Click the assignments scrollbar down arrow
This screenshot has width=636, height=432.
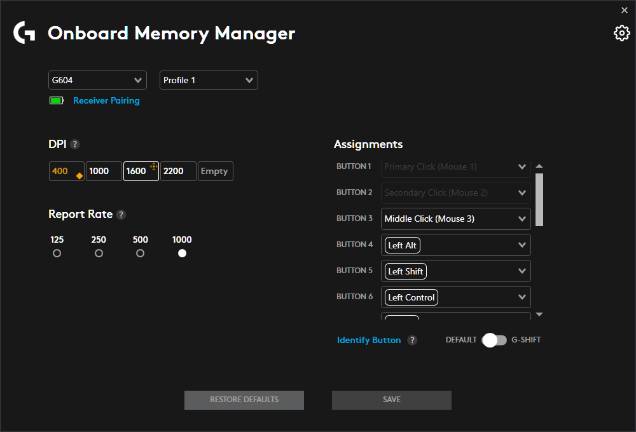pyautogui.click(x=539, y=314)
